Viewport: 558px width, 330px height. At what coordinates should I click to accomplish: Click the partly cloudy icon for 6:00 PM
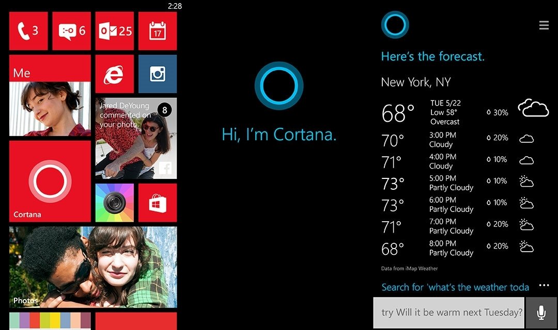tap(526, 203)
